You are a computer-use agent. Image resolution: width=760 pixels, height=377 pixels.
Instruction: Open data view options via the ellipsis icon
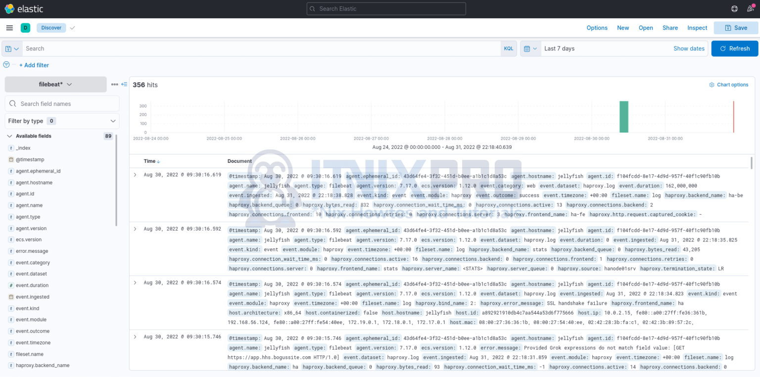pyautogui.click(x=114, y=84)
